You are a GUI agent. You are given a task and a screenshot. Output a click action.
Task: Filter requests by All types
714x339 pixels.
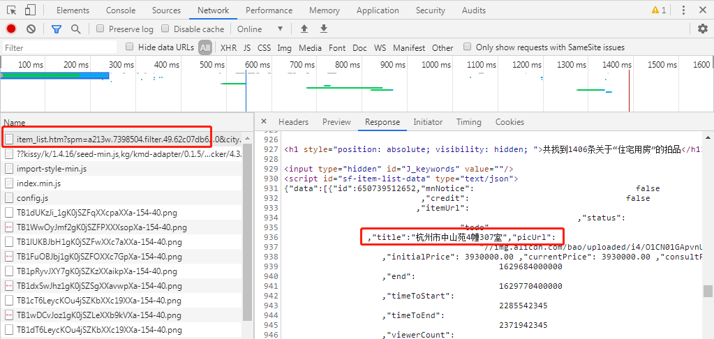[x=205, y=47]
